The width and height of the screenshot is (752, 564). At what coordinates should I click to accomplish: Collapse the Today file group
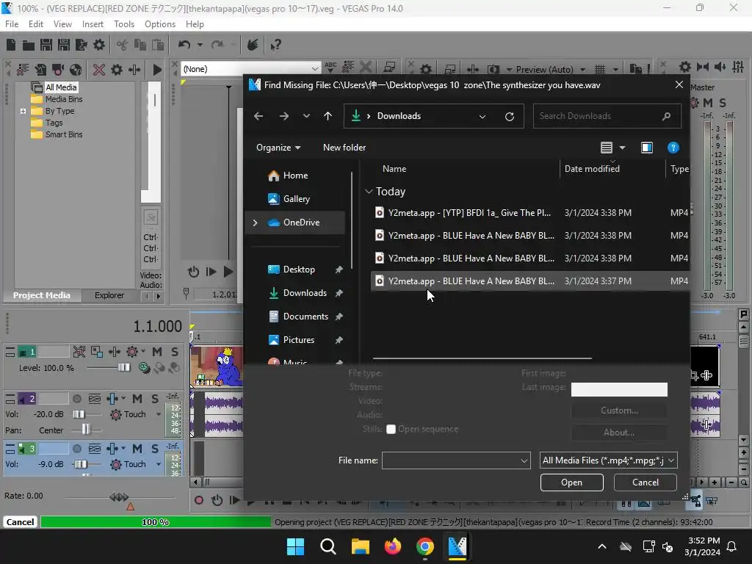coord(369,192)
